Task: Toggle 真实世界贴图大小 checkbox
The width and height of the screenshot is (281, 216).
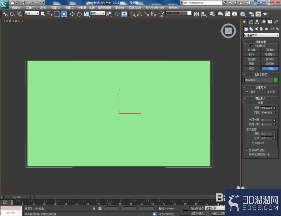Action: [246, 154]
